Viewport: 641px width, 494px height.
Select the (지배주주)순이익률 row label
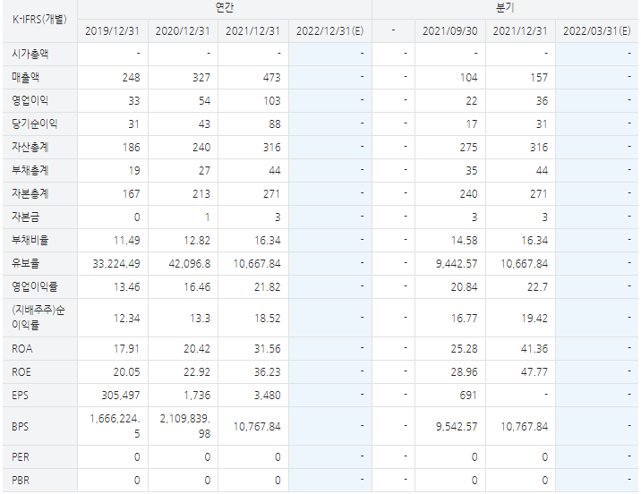pyautogui.click(x=38, y=318)
